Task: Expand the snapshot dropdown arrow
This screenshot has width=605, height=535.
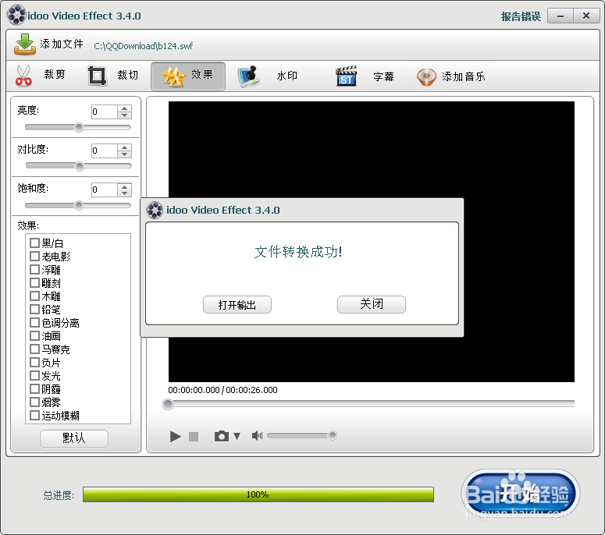Action: (x=237, y=436)
